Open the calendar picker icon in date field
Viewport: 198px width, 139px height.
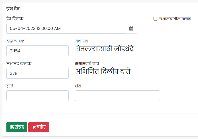coord(131,28)
